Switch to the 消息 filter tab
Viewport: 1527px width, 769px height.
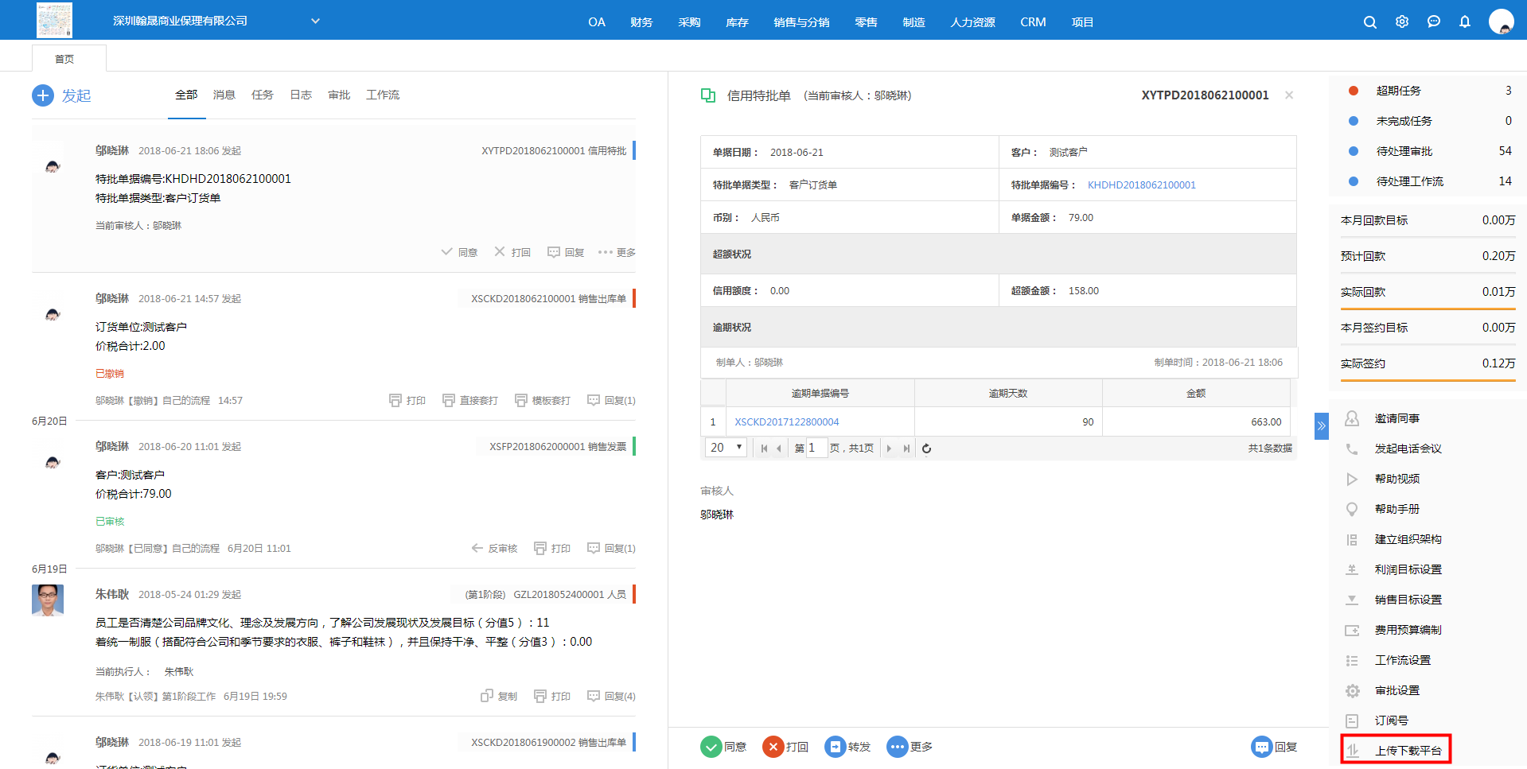tap(224, 95)
